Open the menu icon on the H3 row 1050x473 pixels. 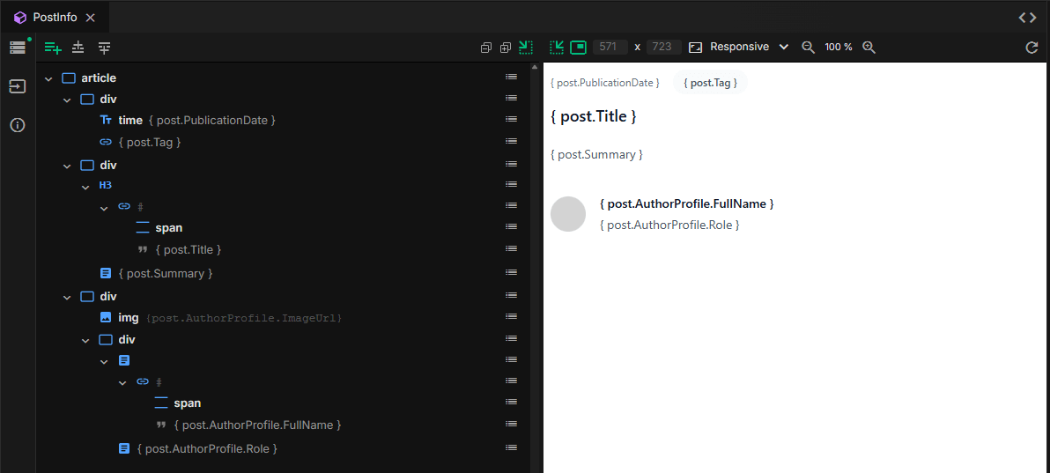512,184
